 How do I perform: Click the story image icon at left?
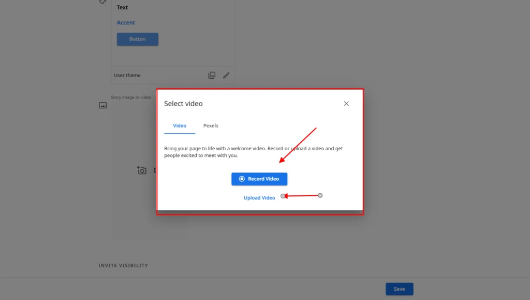click(102, 106)
